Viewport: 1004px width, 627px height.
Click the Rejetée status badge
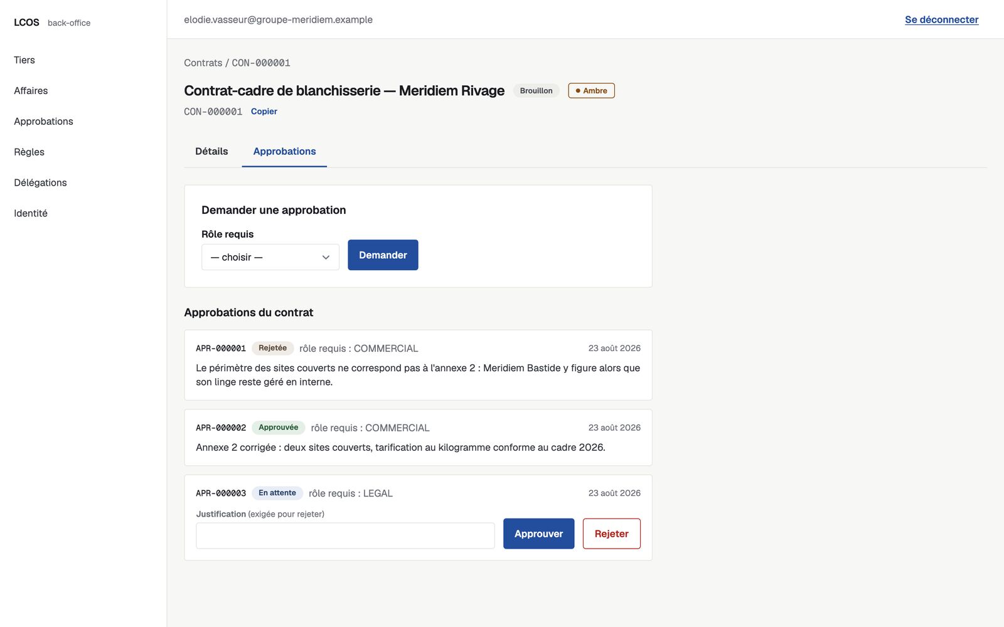272,348
